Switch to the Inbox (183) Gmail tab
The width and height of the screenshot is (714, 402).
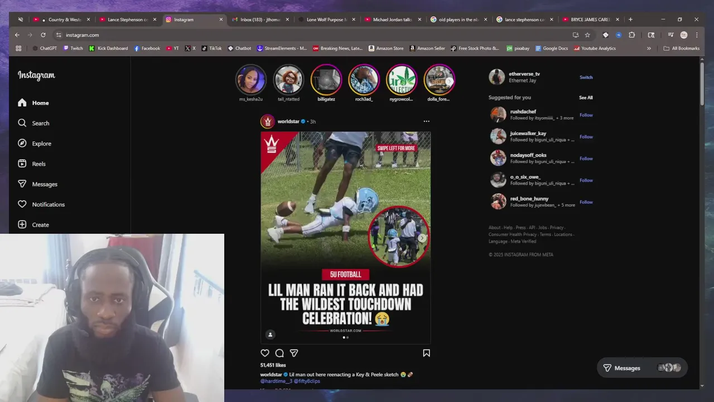tap(260, 20)
